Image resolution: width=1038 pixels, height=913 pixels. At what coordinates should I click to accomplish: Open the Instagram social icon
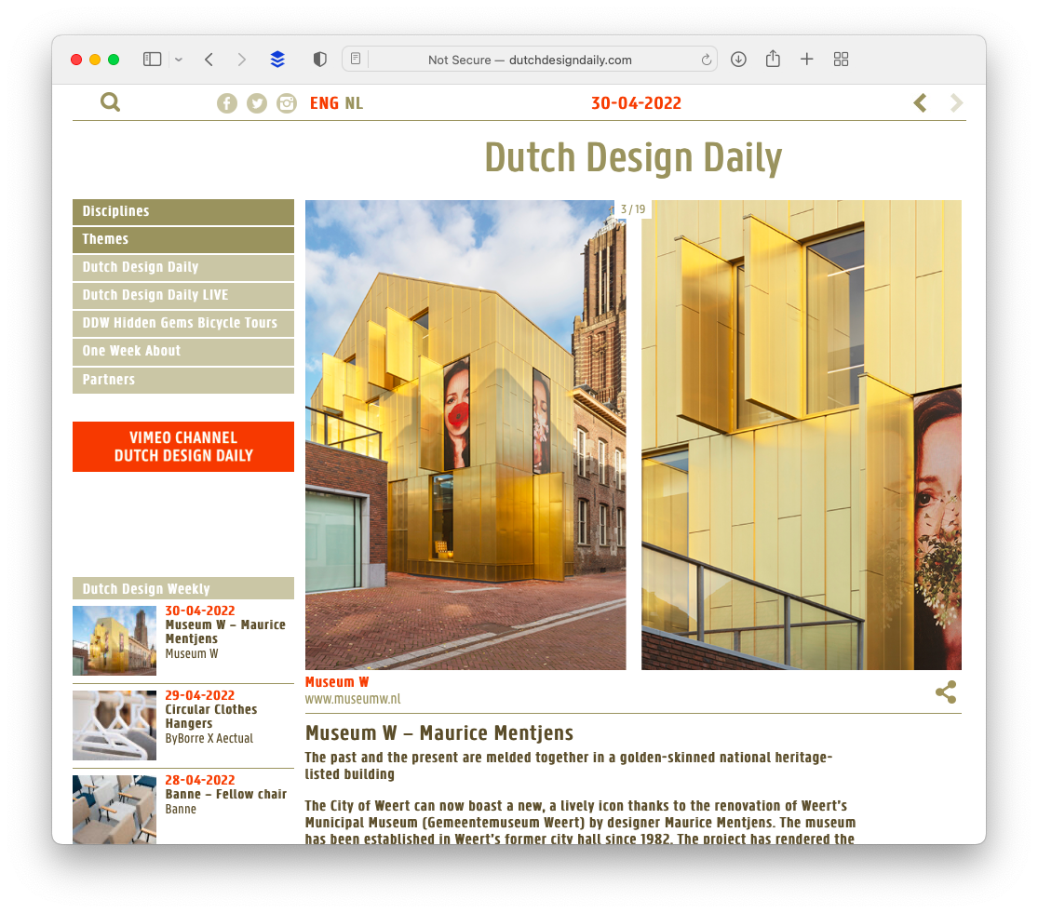(287, 103)
